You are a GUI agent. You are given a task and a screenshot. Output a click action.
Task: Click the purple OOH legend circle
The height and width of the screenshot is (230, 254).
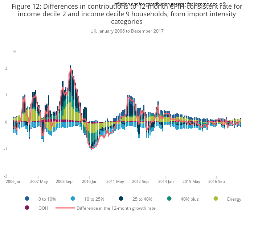(x=27, y=208)
